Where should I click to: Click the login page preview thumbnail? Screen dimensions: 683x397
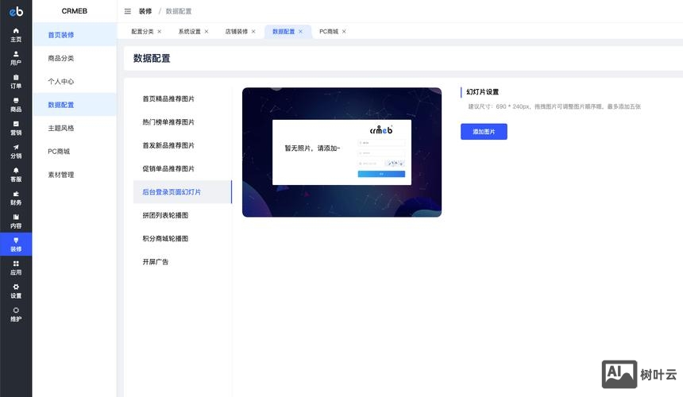pos(342,152)
